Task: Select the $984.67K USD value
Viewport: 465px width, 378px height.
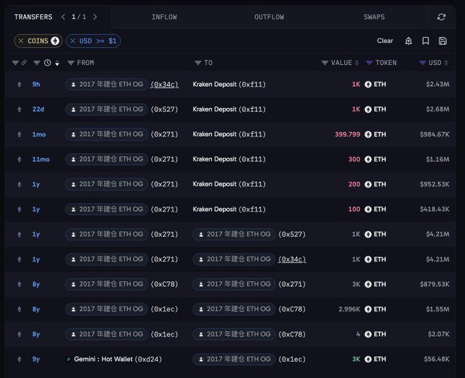Action: (434, 135)
